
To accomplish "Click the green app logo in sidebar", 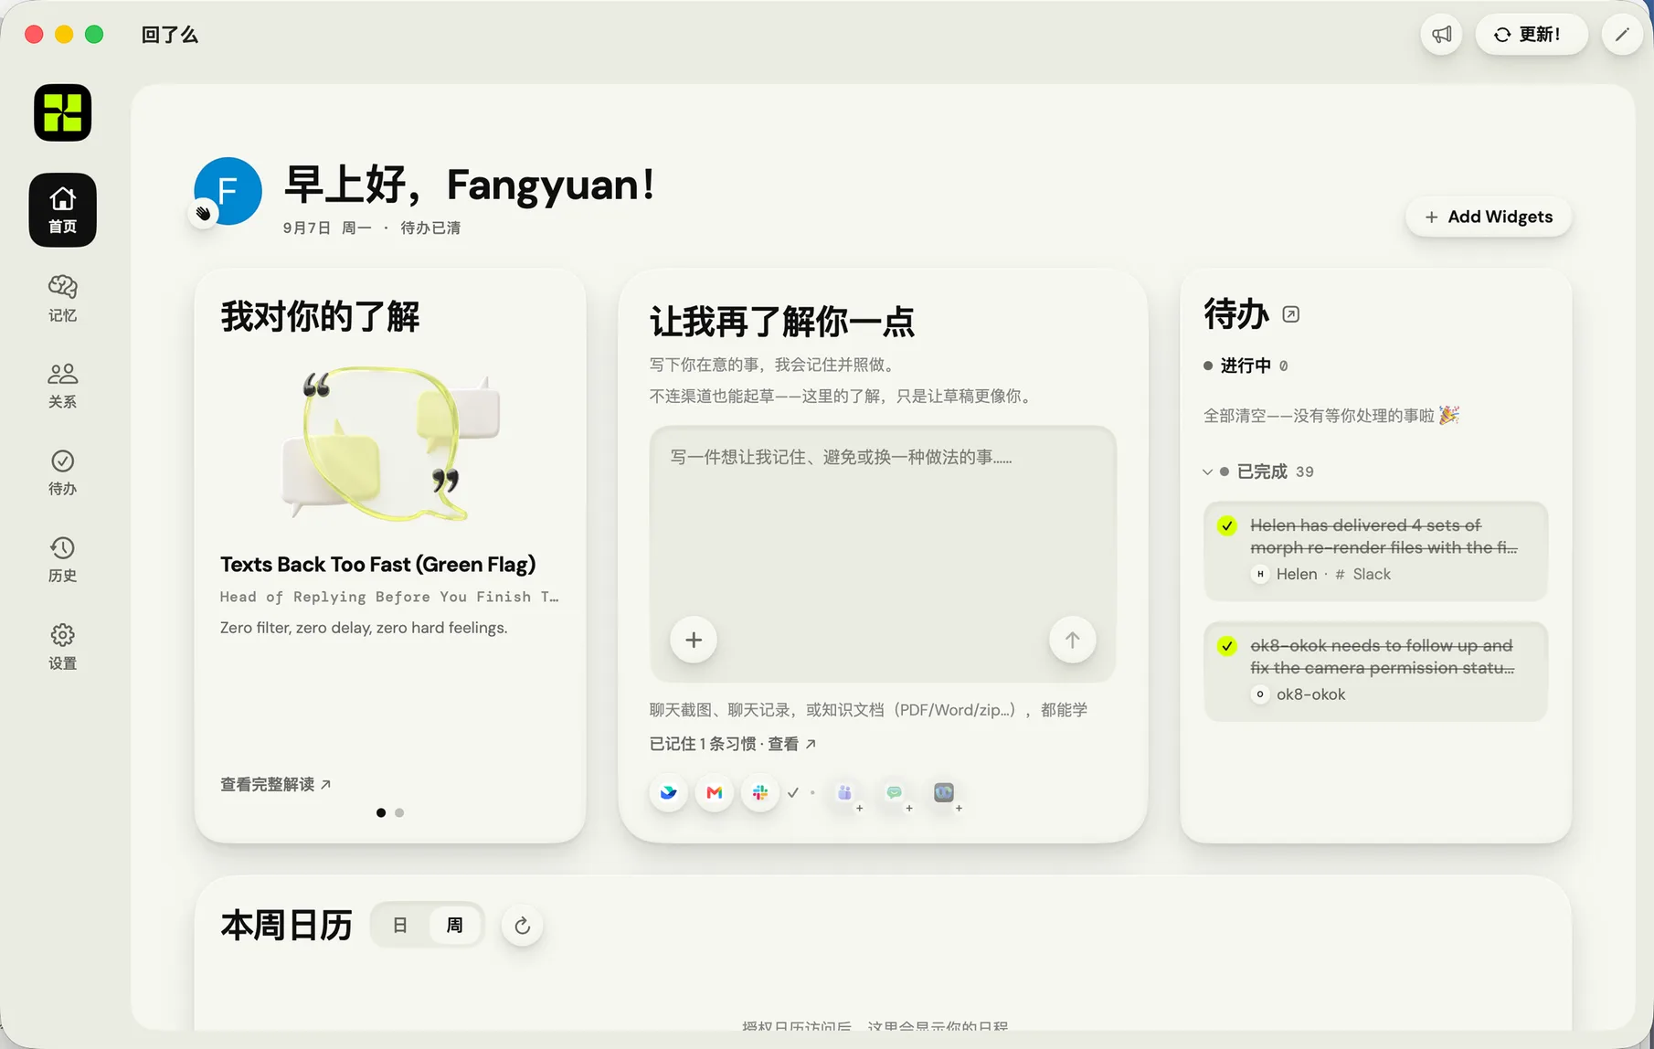I will 62,112.
